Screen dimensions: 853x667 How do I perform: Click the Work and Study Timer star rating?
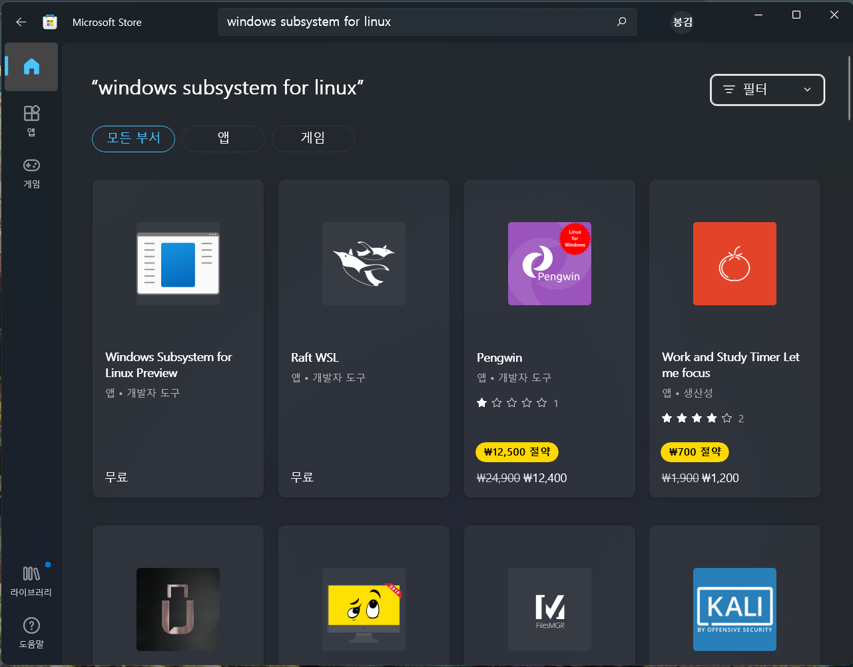703,418
